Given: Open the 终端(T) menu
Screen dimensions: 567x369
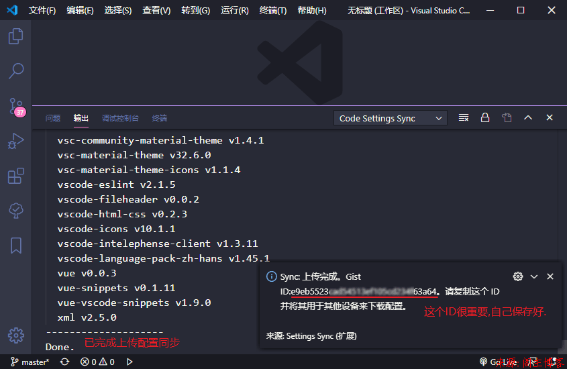Looking at the screenshot, I should [273, 11].
